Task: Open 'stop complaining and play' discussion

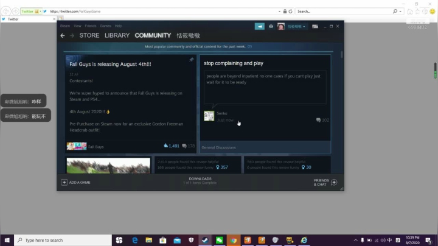Action: point(234,63)
